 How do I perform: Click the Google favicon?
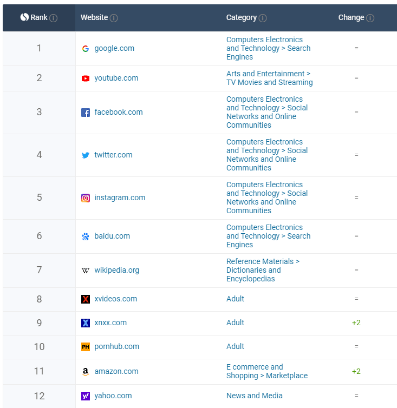[86, 48]
